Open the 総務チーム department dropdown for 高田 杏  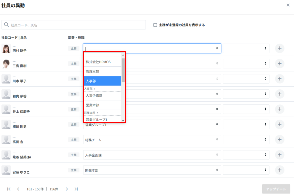click(x=152, y=140)
